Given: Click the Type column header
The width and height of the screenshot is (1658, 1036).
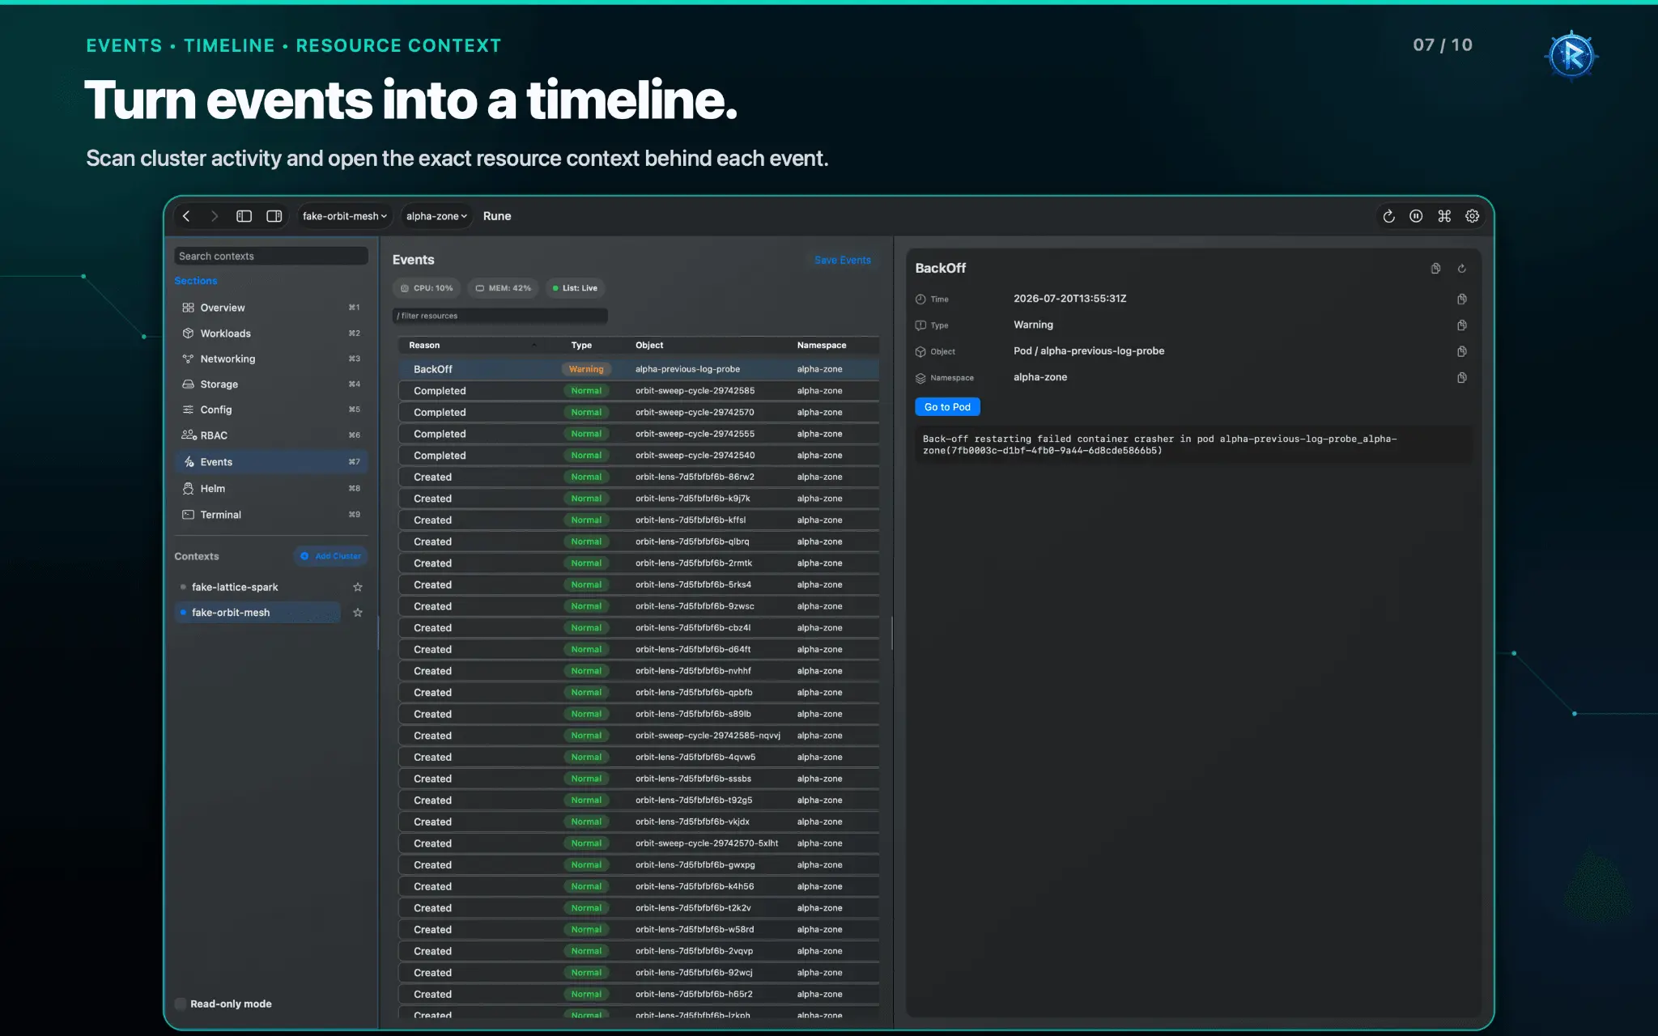Looking at the screenshot, I should (581, 345).
